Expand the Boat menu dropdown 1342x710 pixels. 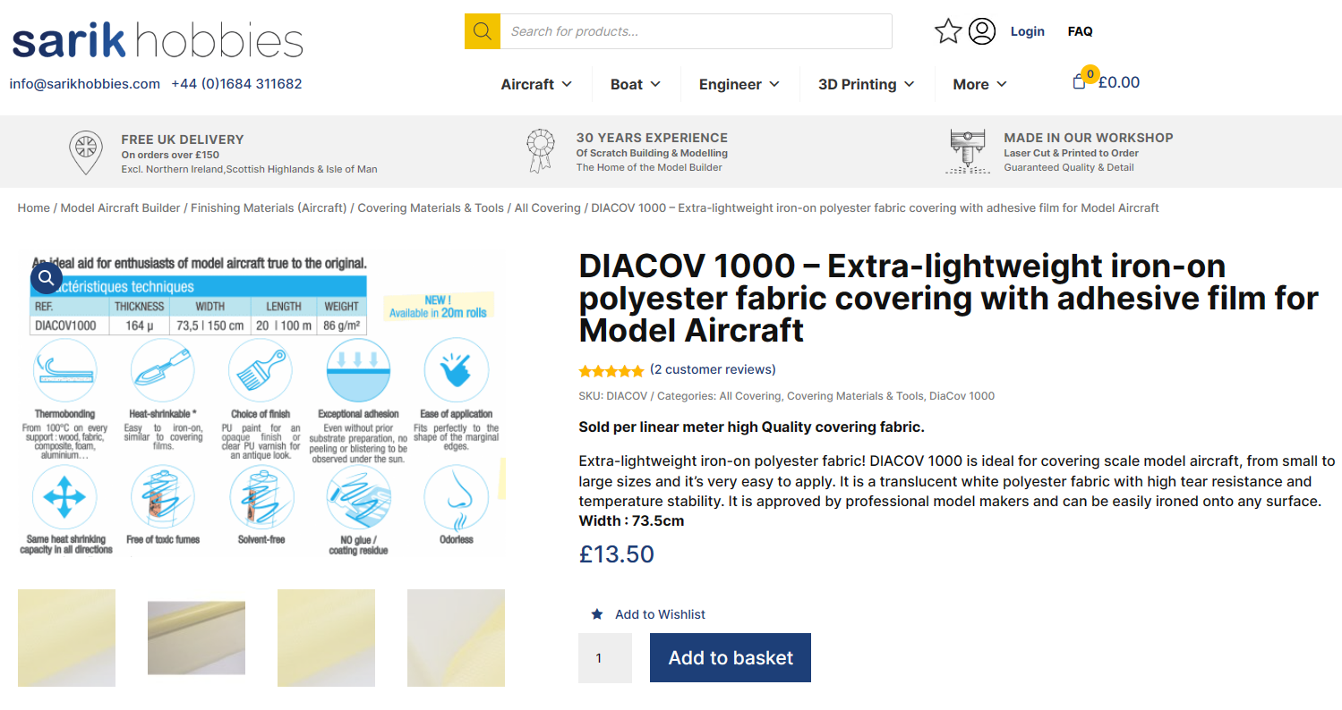click(636, 84)
